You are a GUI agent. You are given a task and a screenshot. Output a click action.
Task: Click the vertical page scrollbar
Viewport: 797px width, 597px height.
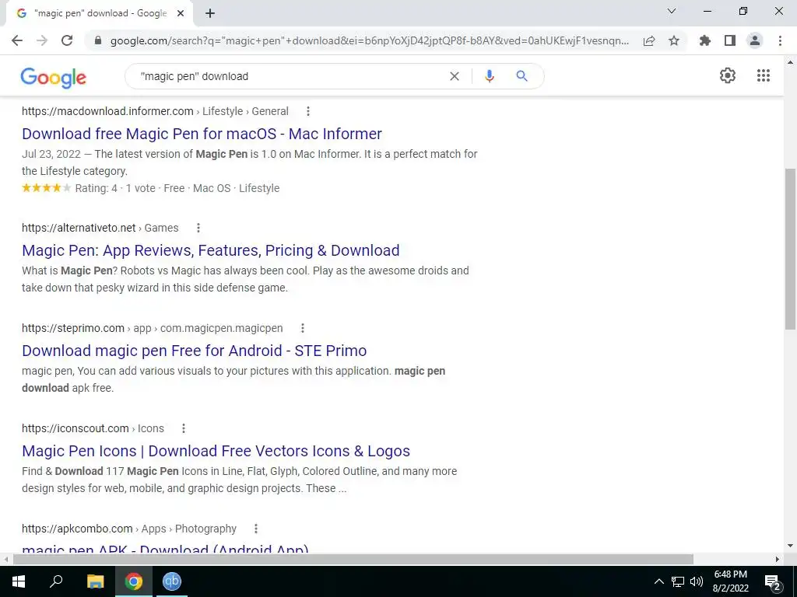790,248
